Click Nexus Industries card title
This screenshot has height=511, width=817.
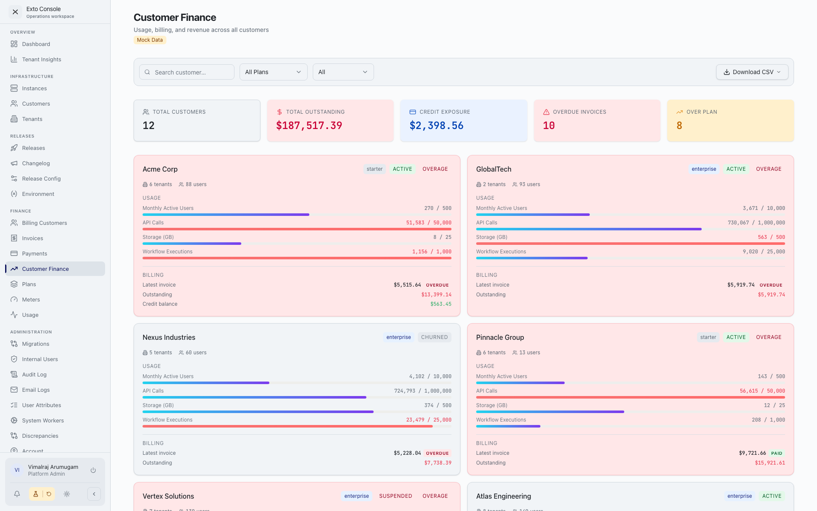pos(169,337)
